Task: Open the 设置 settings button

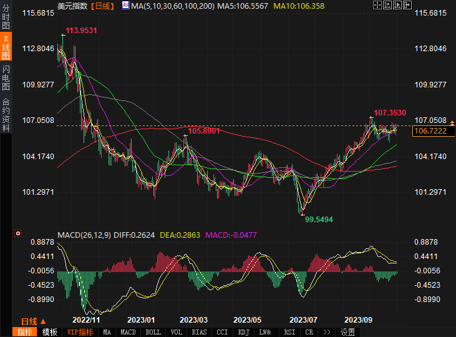Action: tap(347, 332)
